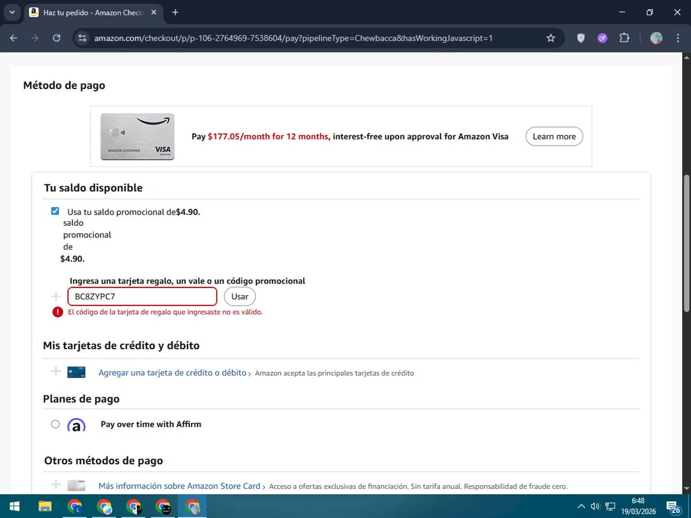
Task: Click the scrollbar down arrow
Action: click(x=686, y=489)
